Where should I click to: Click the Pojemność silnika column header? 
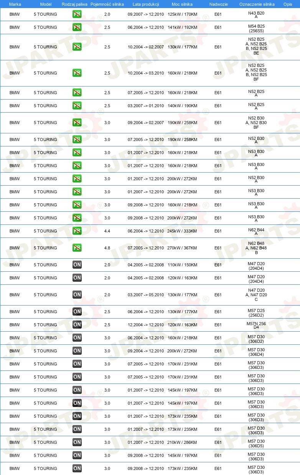[107, 4]
